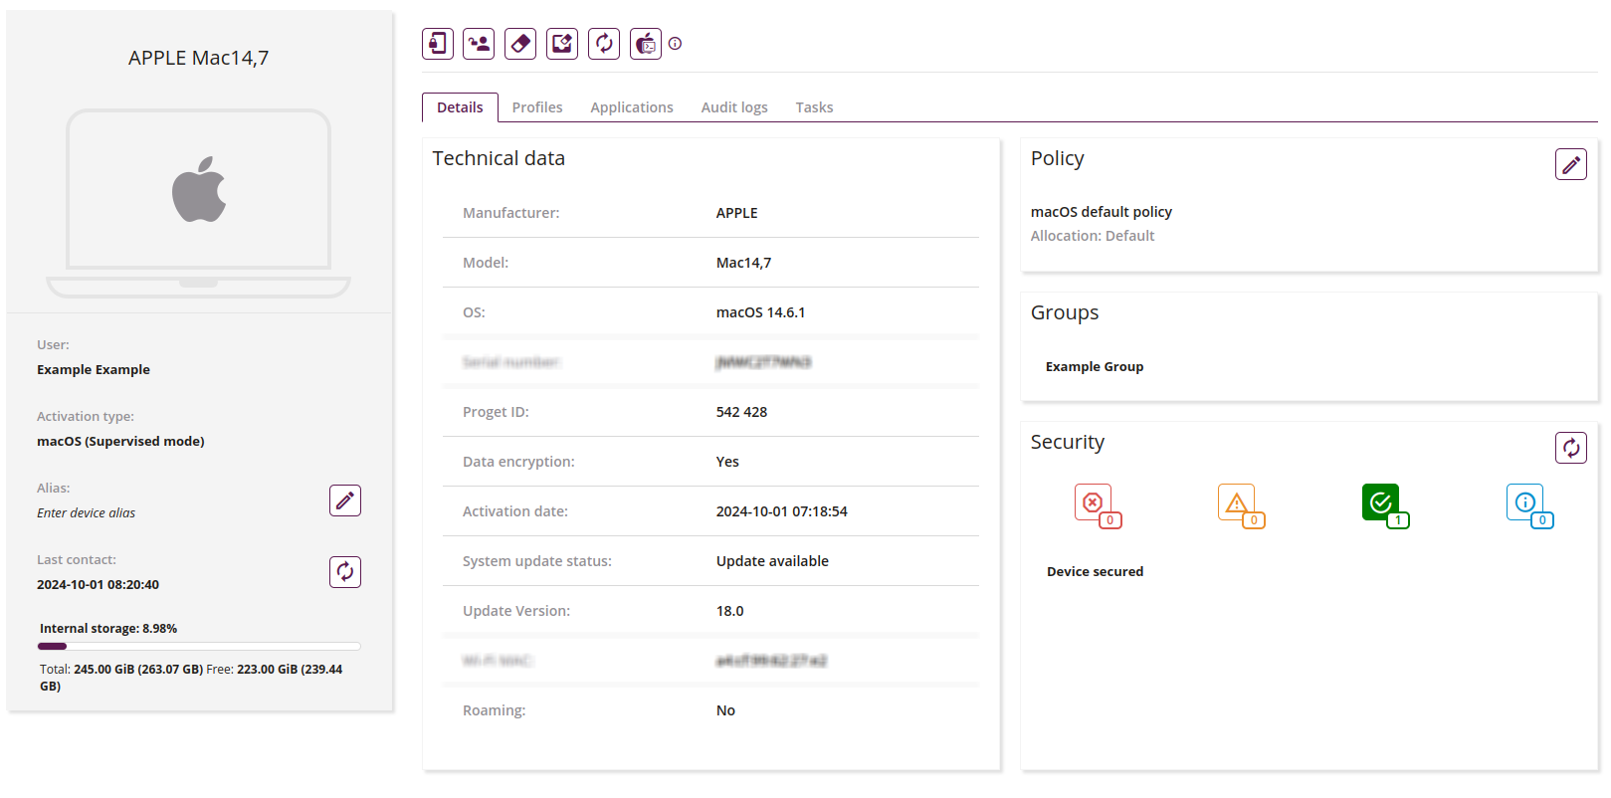Click the small info circle icon in toolbar
1611x798 pixels.
[x=675, y=44]
